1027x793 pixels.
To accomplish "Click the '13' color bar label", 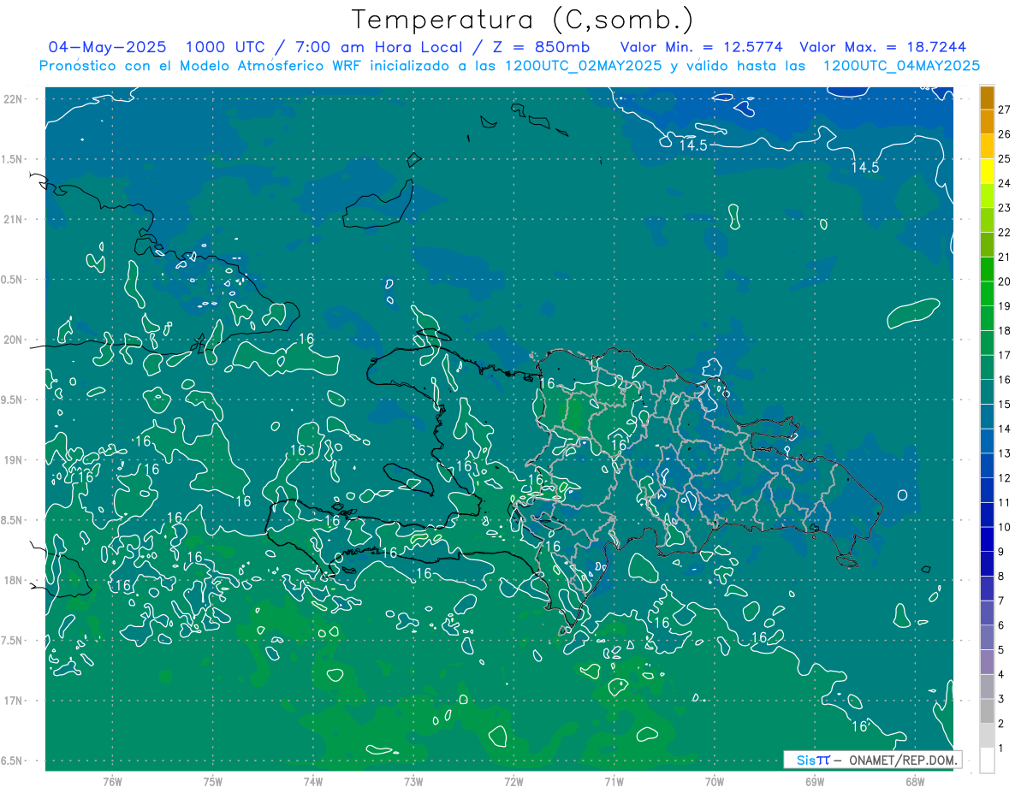I will (1005, 453).
